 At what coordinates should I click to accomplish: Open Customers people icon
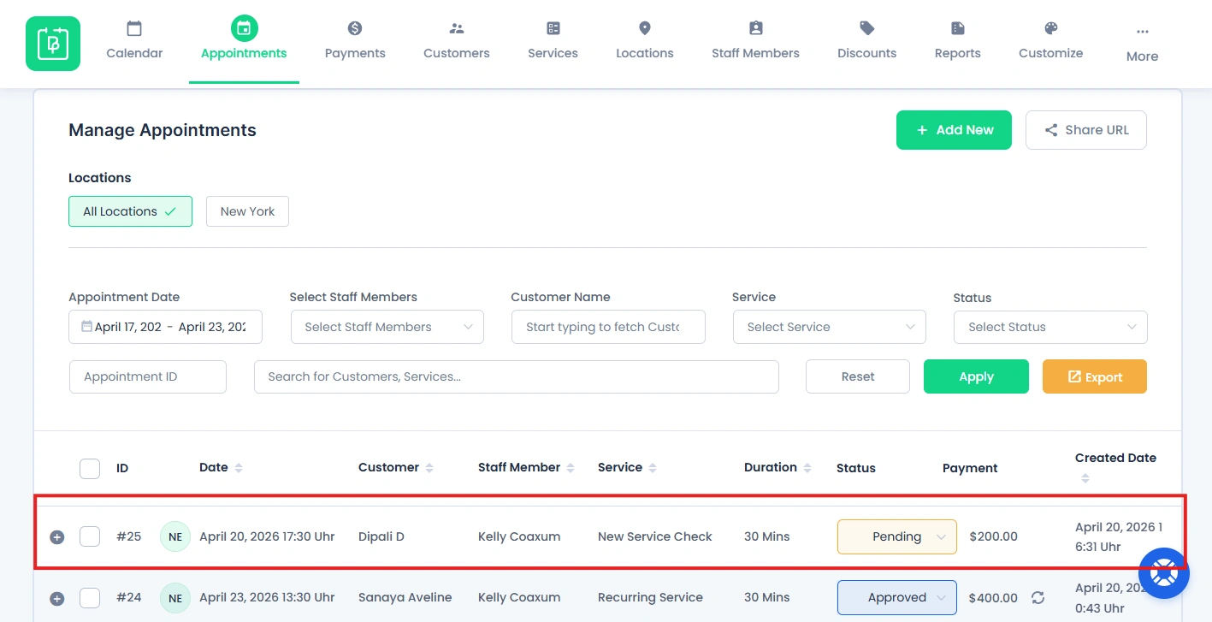[x=457, y=28]
